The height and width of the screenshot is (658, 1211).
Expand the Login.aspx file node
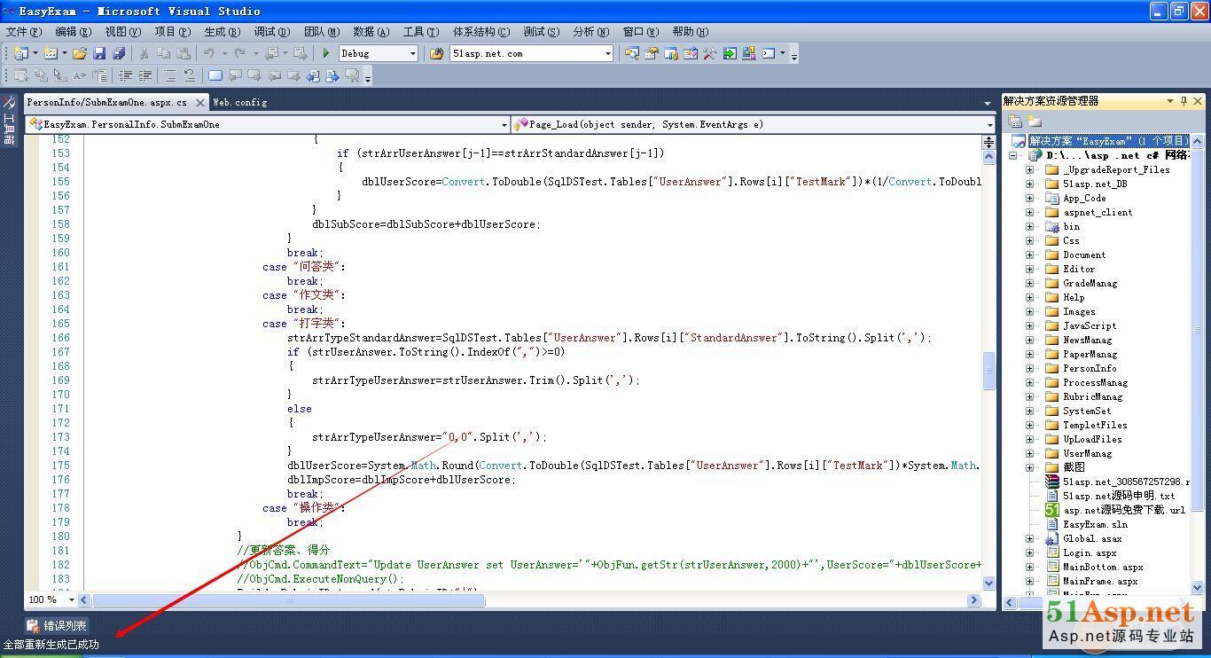[x=1030, y=552]
